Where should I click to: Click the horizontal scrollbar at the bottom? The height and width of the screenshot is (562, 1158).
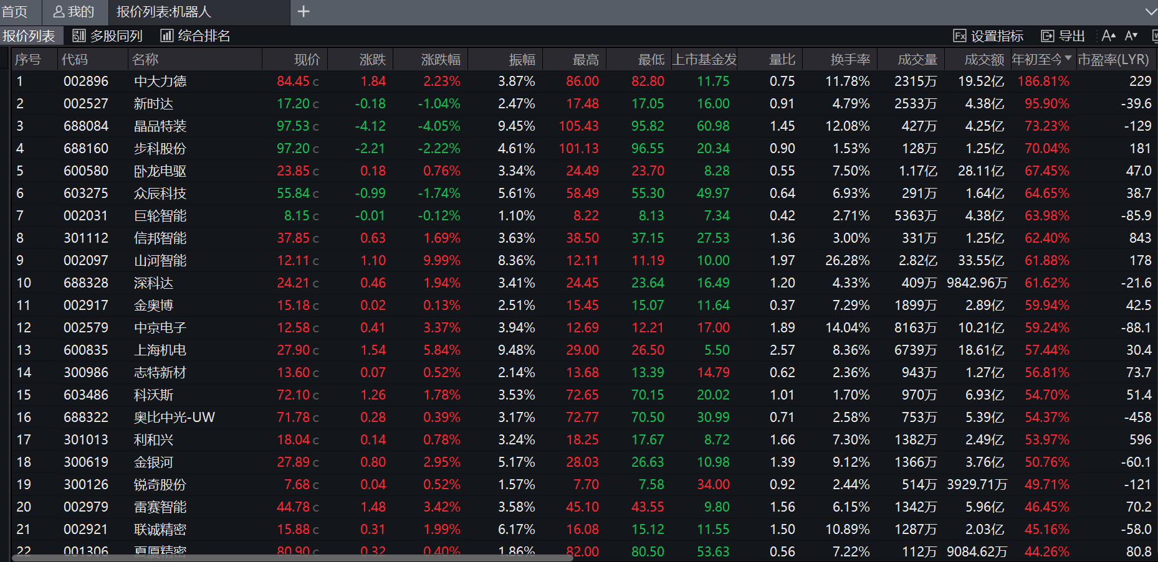click(292, 558)
